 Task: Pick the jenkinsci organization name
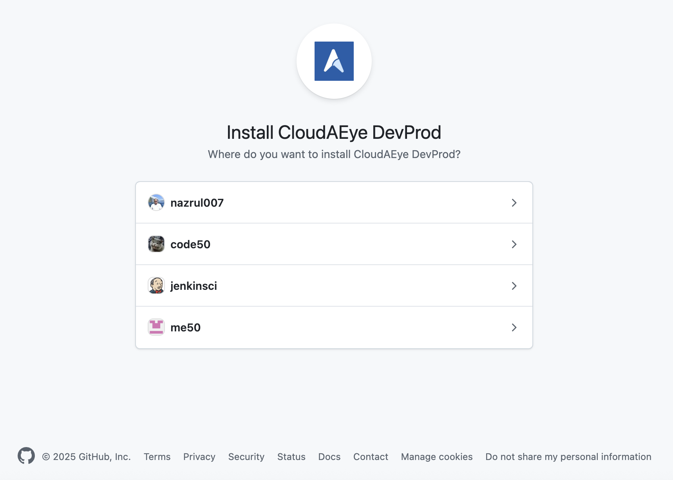[194, 286]
